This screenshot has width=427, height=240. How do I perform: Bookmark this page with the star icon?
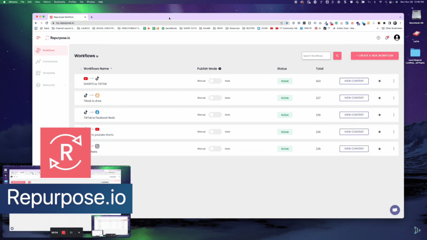(x=287, y=23)
